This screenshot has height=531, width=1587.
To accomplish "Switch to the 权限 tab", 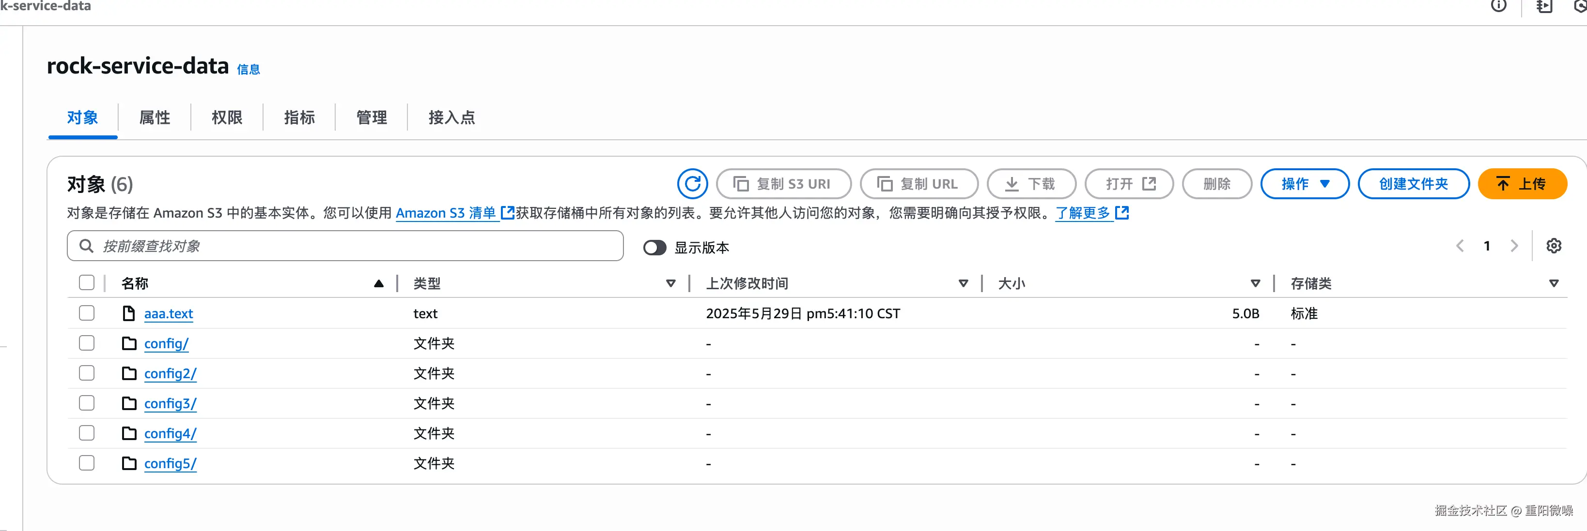I will tap(227, 118).
